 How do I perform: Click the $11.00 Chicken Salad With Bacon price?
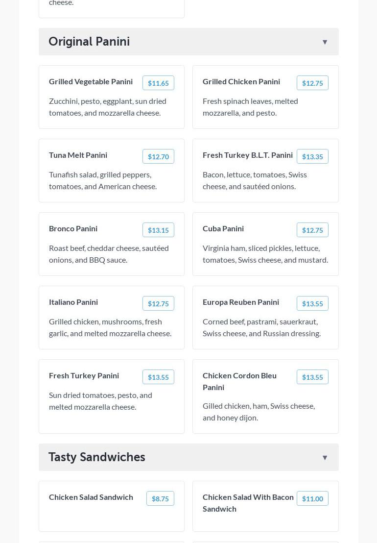(312, 499)
